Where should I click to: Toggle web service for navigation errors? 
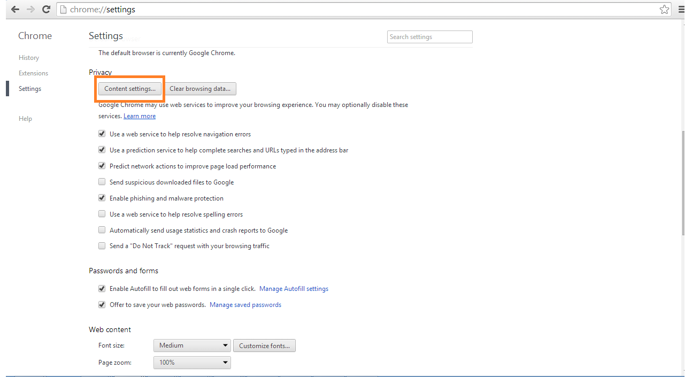(102, 134)
